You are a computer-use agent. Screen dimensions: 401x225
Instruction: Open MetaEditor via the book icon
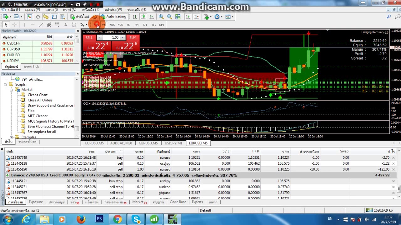pos(94,17)
